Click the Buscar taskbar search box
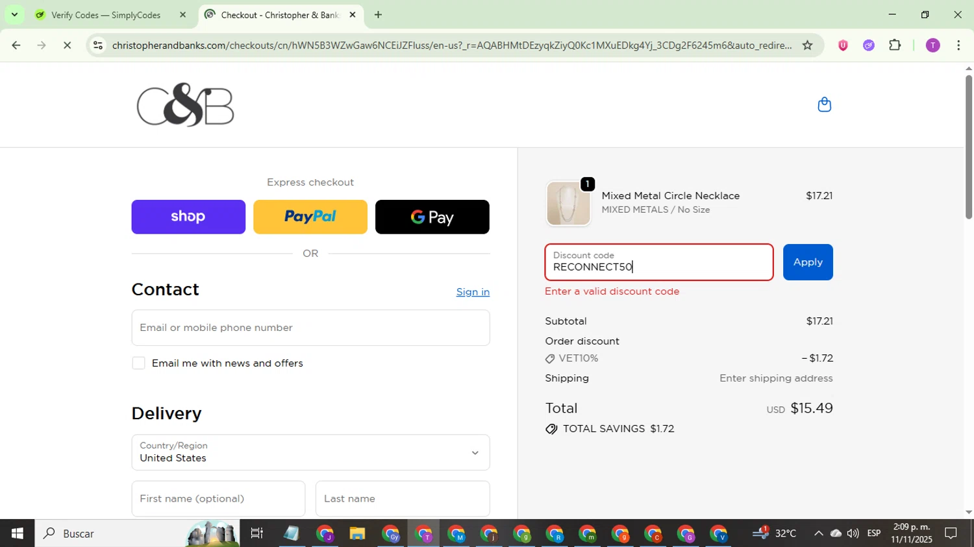 click(137, 533)
